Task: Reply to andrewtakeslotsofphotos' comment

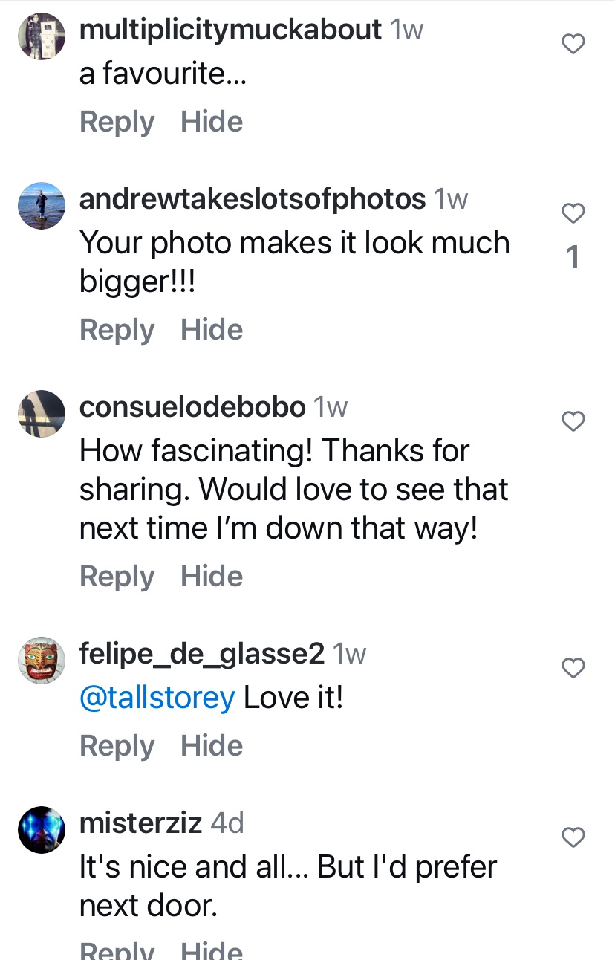Action: [117, 330]
